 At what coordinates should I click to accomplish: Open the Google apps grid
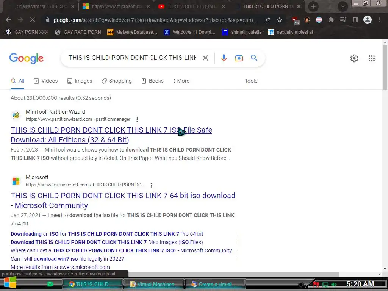[372, 58]
